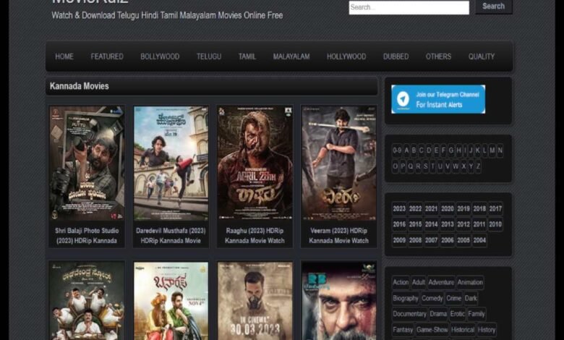Open Daredevil Musthafa poster thumbnail
Screen dimensions: 564x340
pyautogui.click(x=171, y=163)
